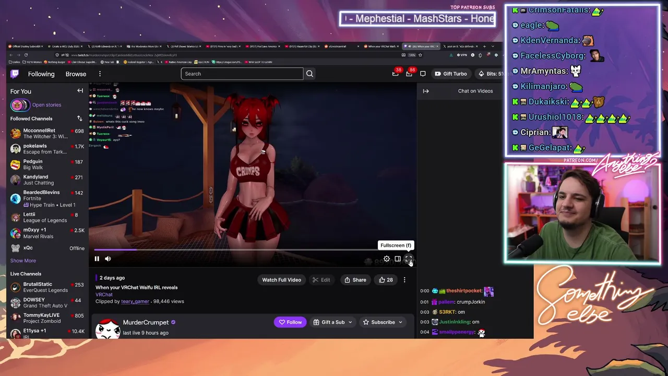Viewport: 668px width, 376px height.
Task: Open the browser tab list chevron
Action: [x=493, y=46]
